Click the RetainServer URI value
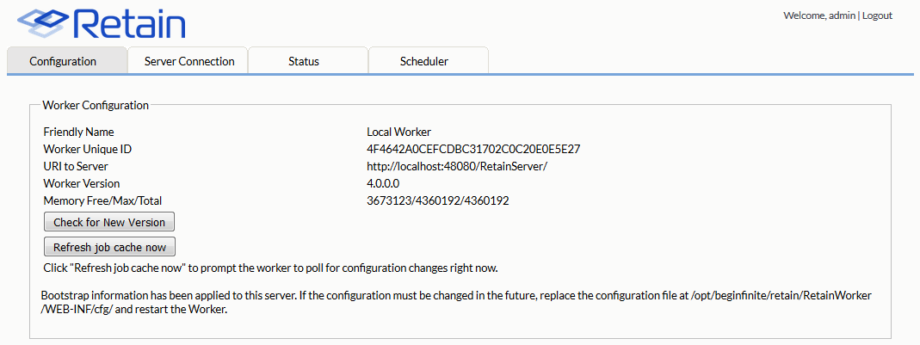This screenshot has width=920, height=345. tap(457, 166)
